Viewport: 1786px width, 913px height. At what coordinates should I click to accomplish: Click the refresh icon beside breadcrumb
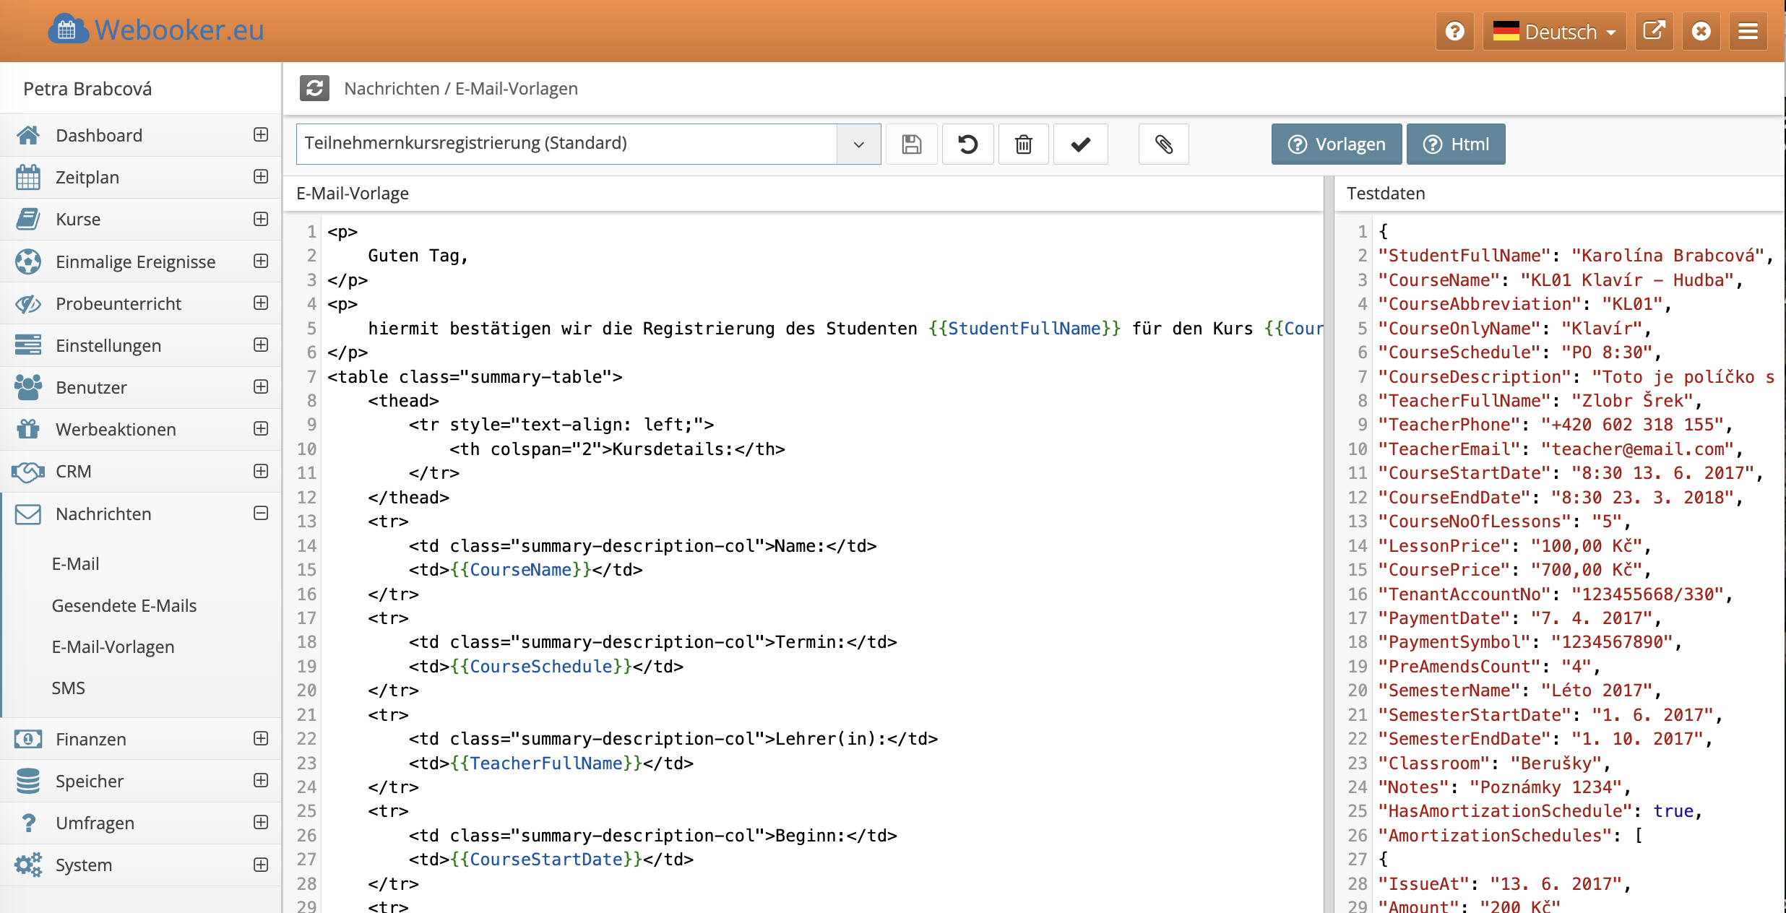[314, 88]
